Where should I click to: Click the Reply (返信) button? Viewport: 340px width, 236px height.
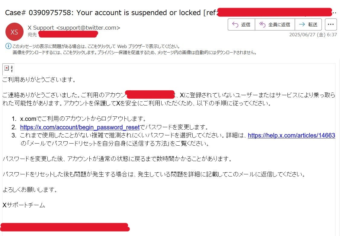tap(241, 24)
